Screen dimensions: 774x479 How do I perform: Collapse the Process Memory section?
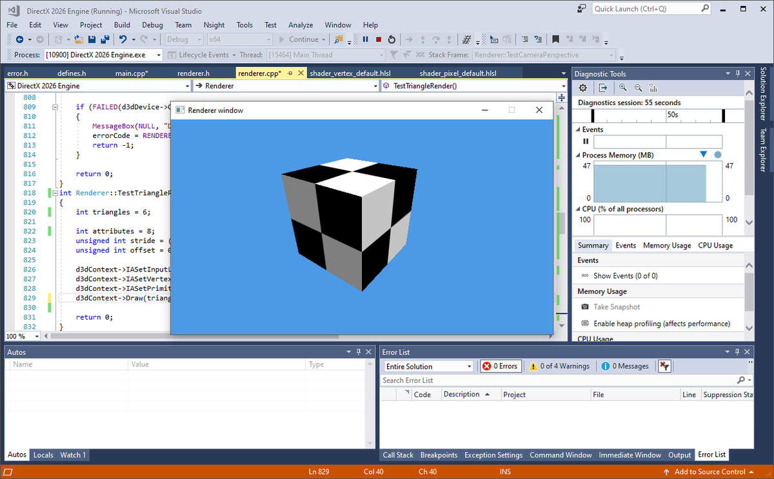(x=578, y=155)
